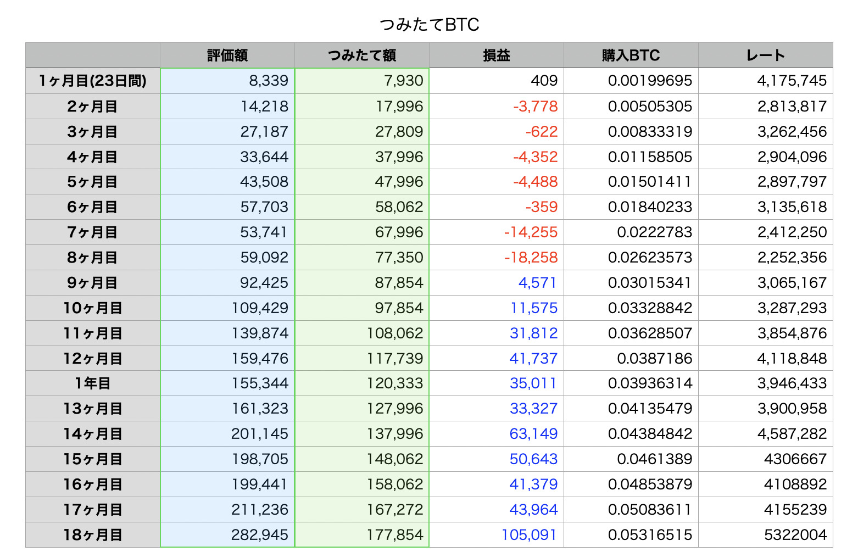Select the blue profit cell 41,737
858x557 pixels.
click(497, 358)
